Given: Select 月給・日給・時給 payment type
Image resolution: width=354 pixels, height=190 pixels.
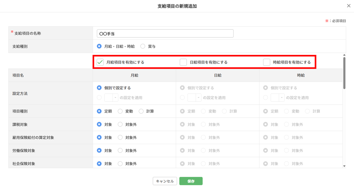Looking at the screenshot, I should [99, 47].
